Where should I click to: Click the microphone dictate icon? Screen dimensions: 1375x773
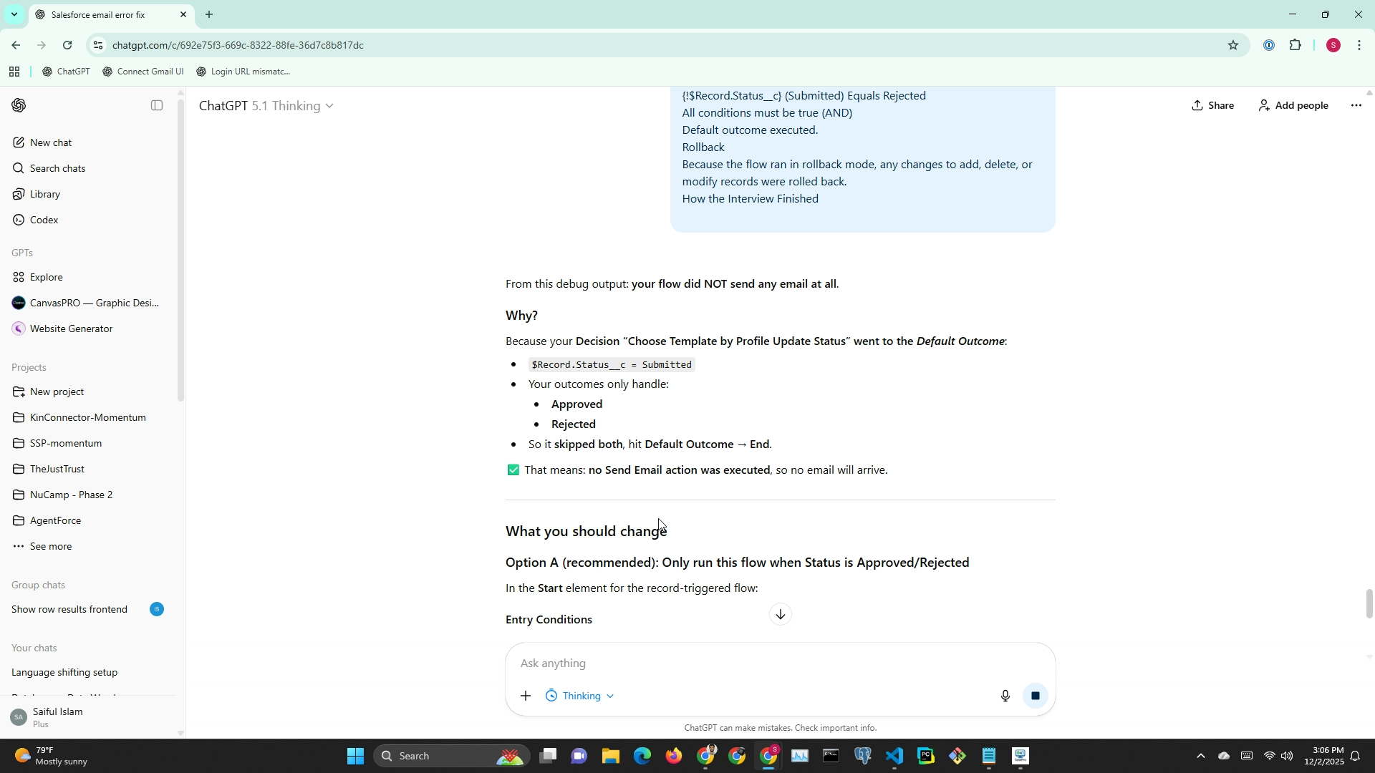[1005, 696]
